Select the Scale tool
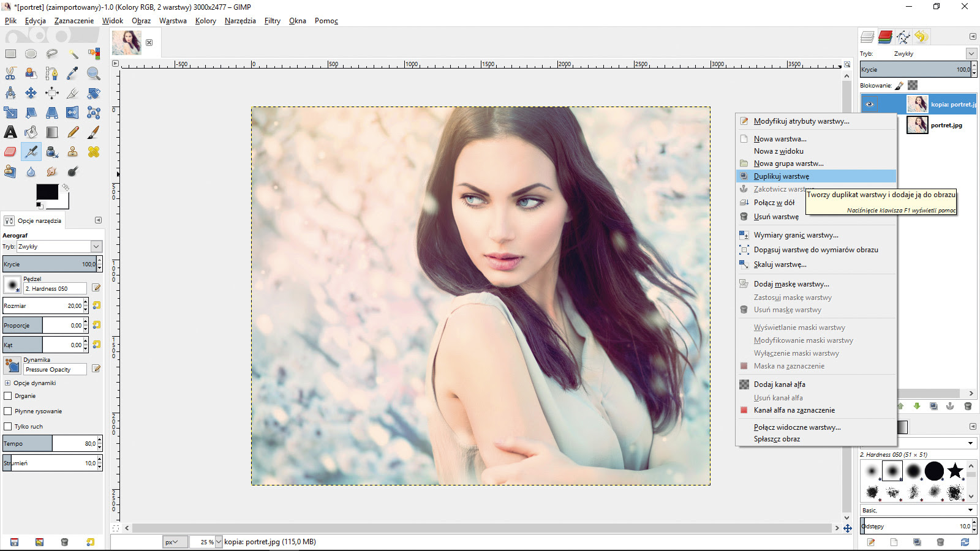 [x=10, y=113]
